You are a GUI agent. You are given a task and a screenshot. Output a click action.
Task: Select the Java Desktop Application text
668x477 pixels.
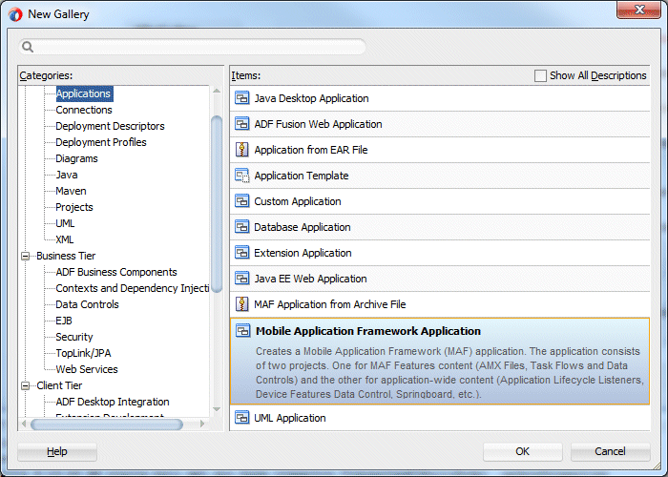coord(311,98)
